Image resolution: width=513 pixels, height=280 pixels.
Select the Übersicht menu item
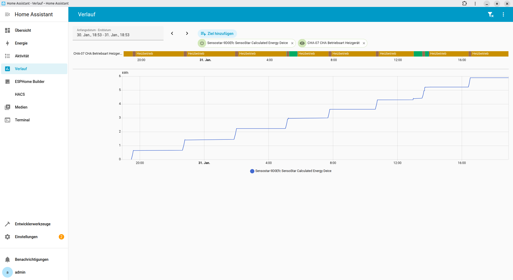tap(23, 30)
